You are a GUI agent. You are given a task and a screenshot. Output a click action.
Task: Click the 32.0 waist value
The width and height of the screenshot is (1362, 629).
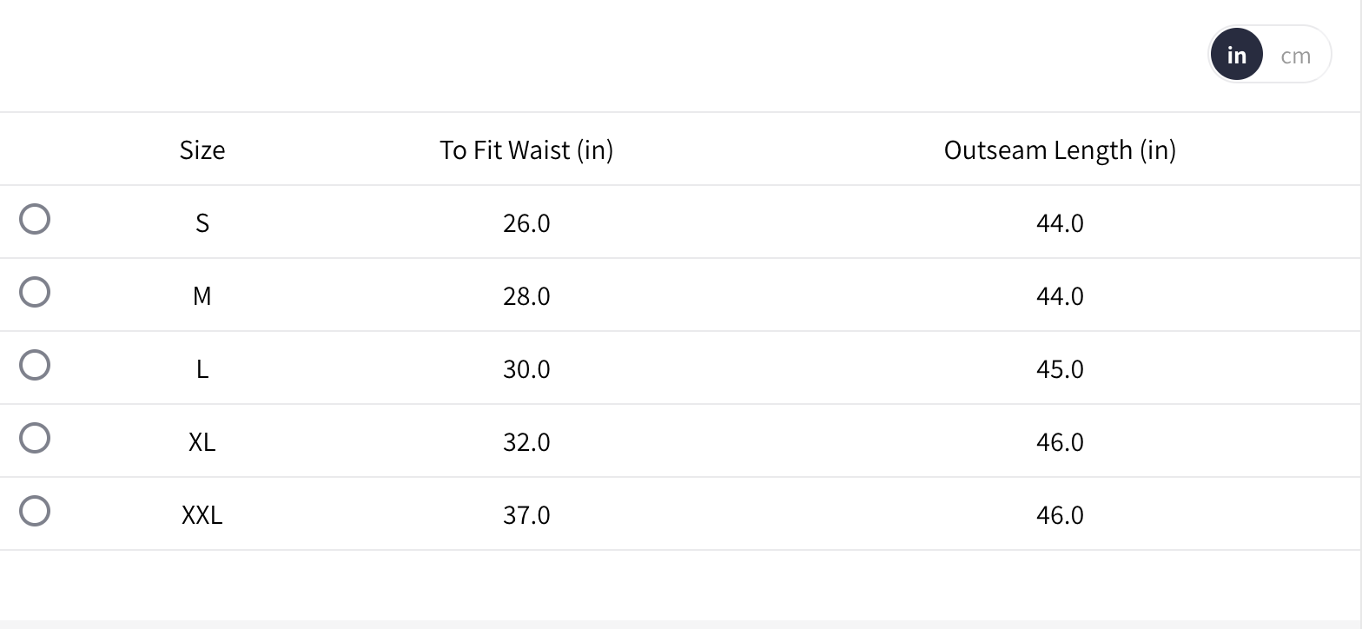(x=526, y=442)
